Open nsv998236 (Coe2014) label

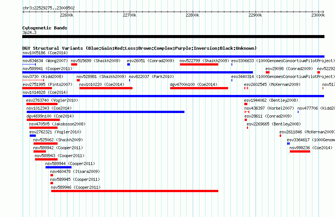tap(311, 148)
